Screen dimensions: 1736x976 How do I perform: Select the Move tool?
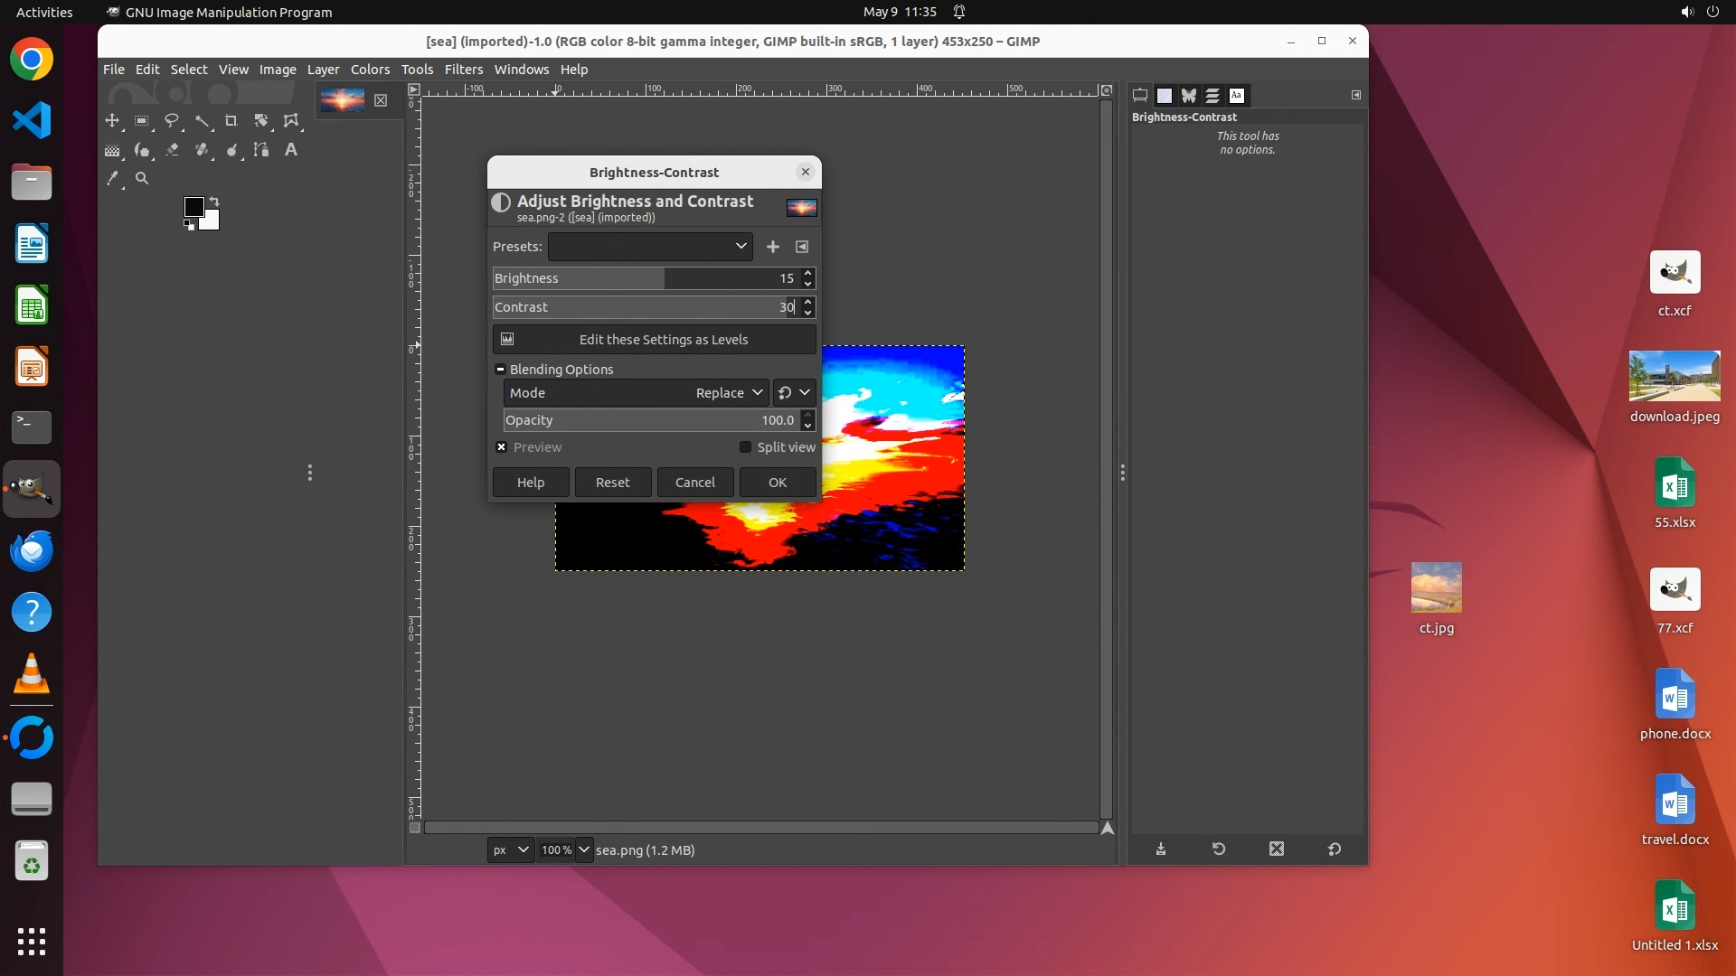point(112,120)
